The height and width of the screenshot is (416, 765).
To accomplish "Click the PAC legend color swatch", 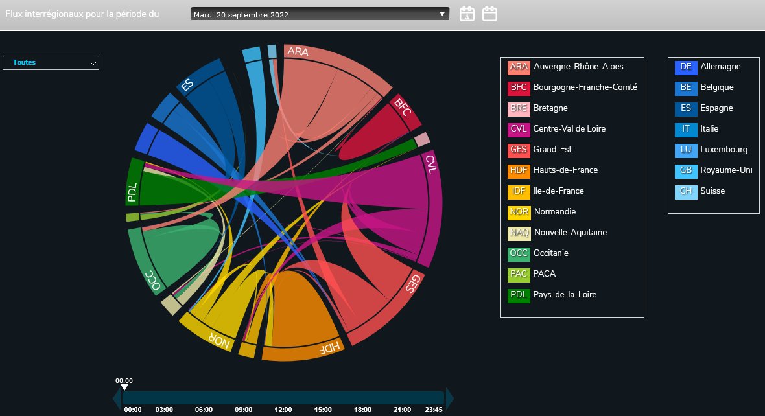I will [x=519, y=274].
